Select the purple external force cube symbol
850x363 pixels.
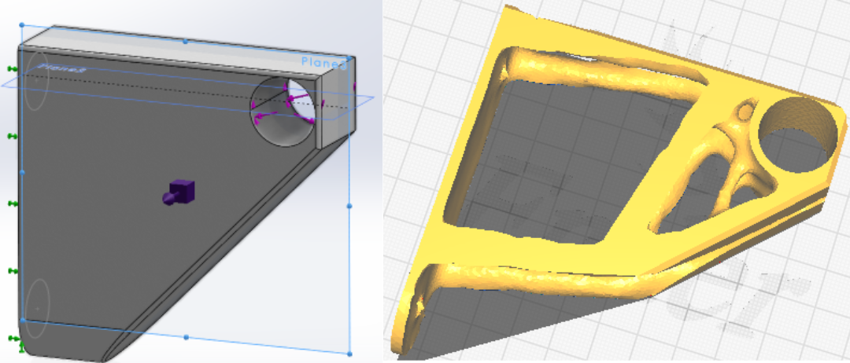pos(179,192)
